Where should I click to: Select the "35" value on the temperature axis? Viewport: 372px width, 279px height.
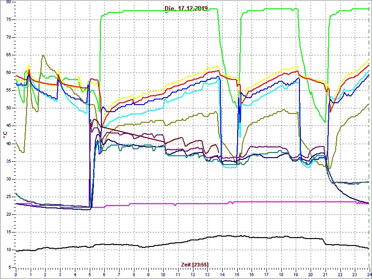(8, 161)
